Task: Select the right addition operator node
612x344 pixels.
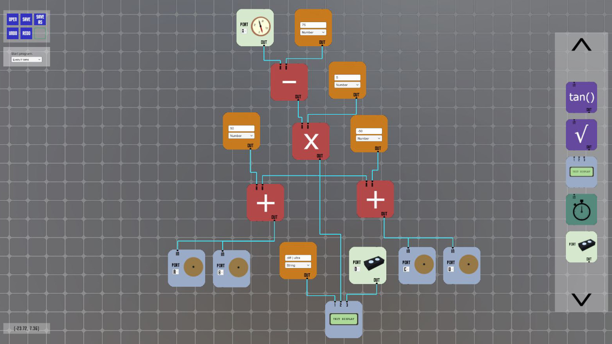Action: [x=375, y=199]
